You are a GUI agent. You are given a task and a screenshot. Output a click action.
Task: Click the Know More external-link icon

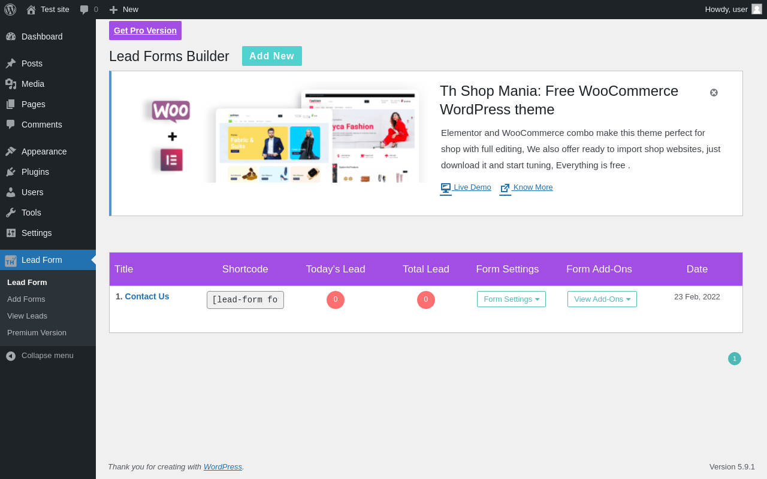coord(505,188)
